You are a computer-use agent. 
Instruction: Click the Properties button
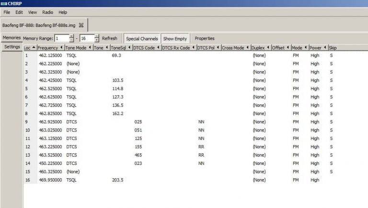[x=205, y=38]
